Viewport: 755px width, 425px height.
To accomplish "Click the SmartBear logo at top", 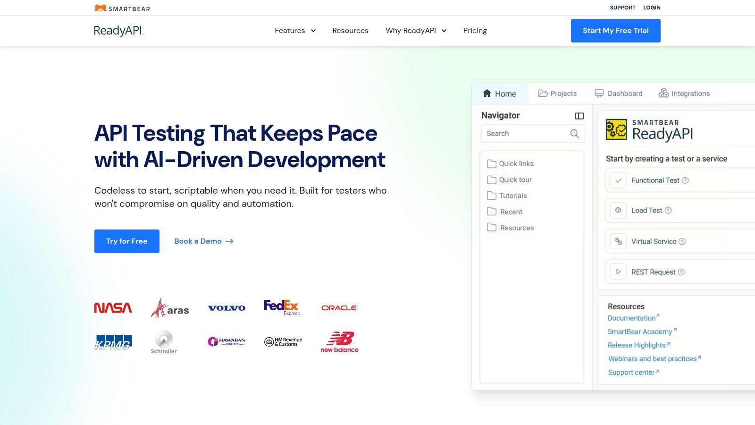I will coord(122,8).
